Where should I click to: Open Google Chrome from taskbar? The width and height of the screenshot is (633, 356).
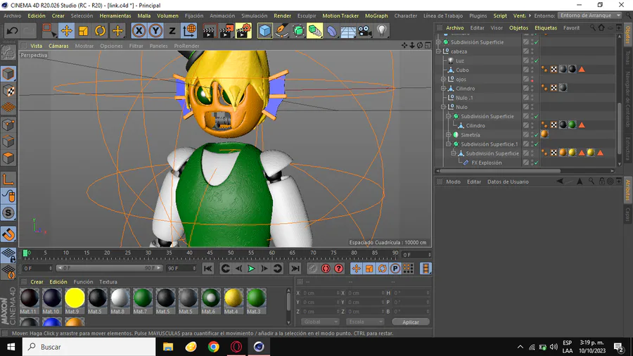tap(214, 347)
